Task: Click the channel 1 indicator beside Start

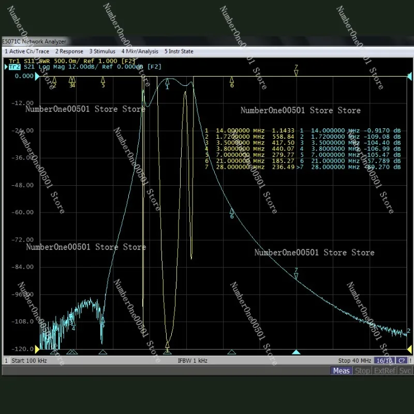Action: [6, 361]
